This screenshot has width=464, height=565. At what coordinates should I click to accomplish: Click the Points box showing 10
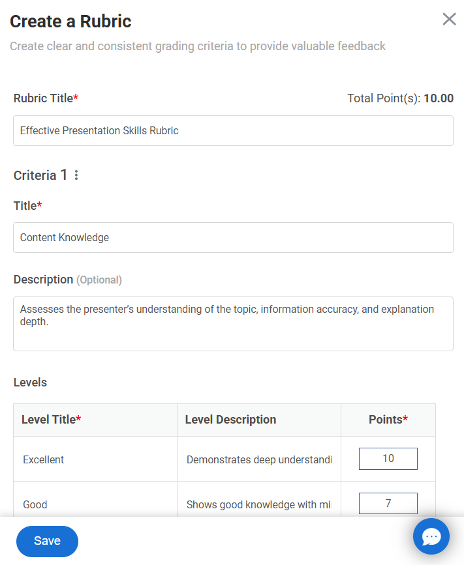(x=388, y=459)
